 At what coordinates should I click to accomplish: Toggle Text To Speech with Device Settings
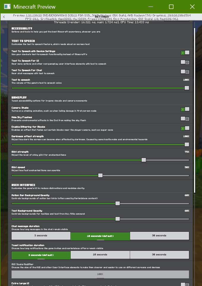click(x=185, y=53)
